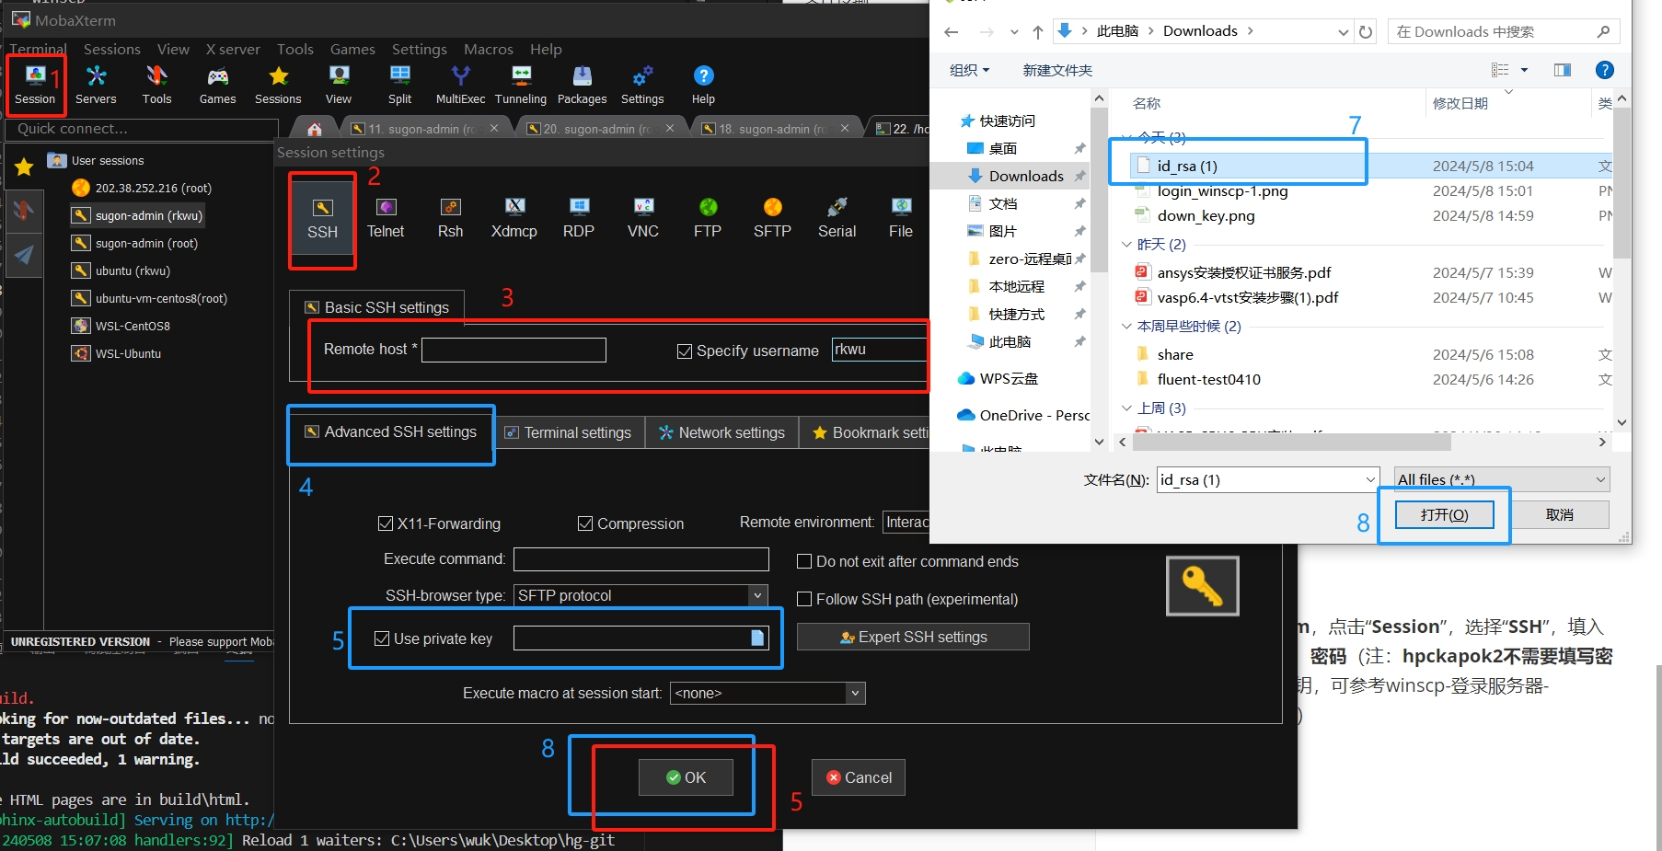Open the X server menu
The height and width of the screenshot is (851, 1662).
(233, 49)
